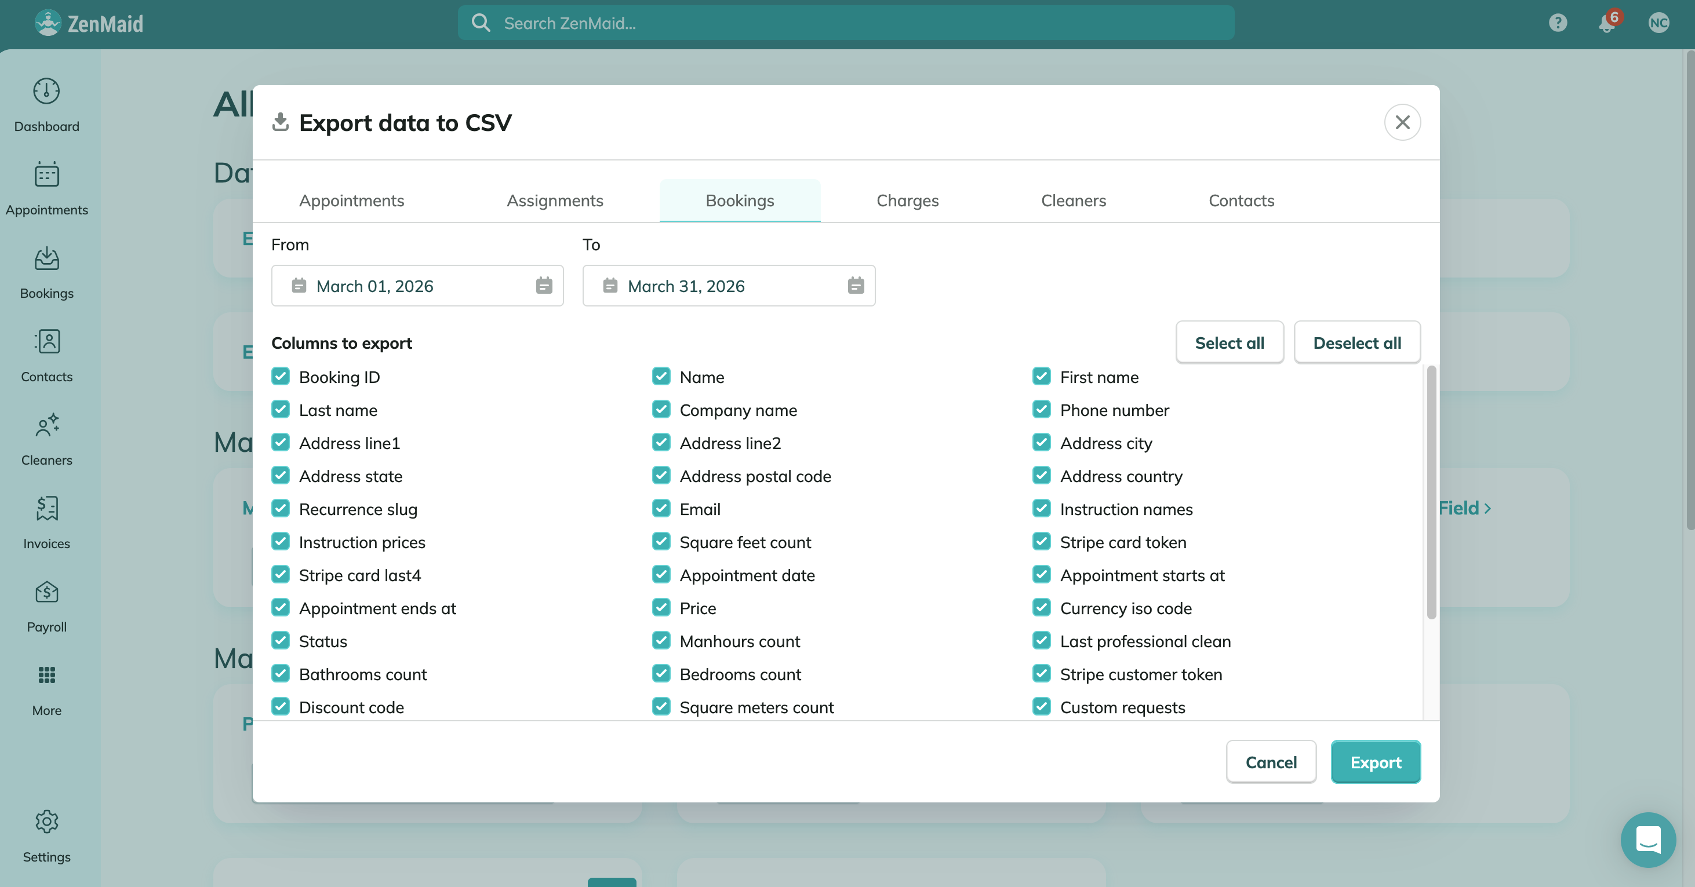
Task: Open Payroll in the sidebar
Action: click(x=46, y=606)
